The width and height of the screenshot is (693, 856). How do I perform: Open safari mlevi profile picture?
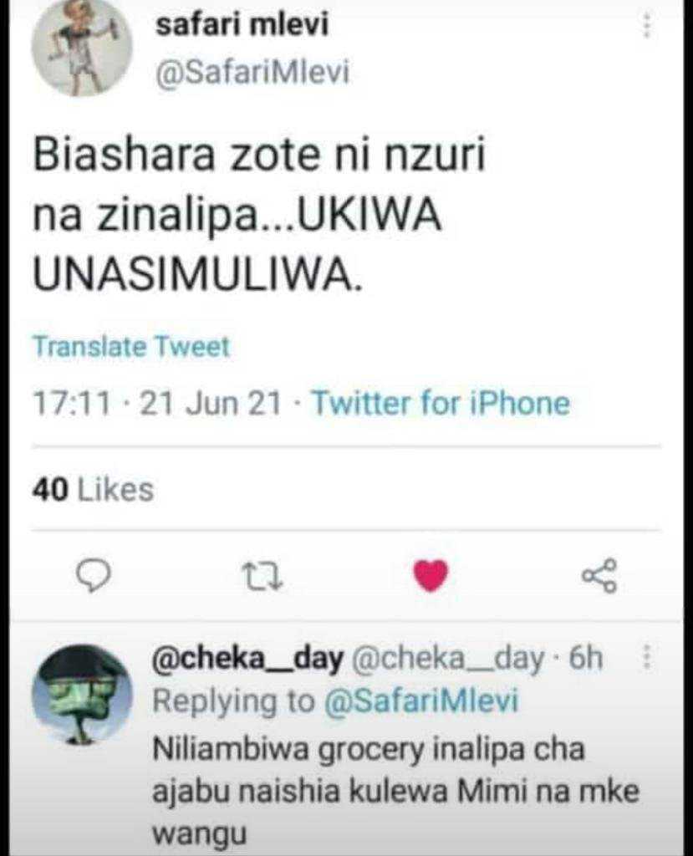tap(82, 47)
